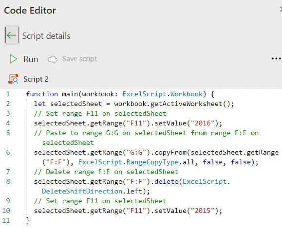282x228 pixels.
Task: Click line number 6 in gutter
Action: (x=8, y=152)
